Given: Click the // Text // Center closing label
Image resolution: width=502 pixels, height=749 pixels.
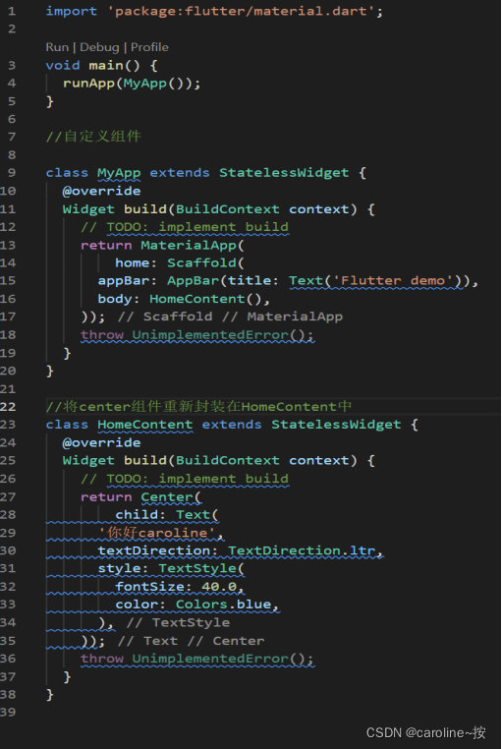Looking at the screenshot, I should click(191, 641).
